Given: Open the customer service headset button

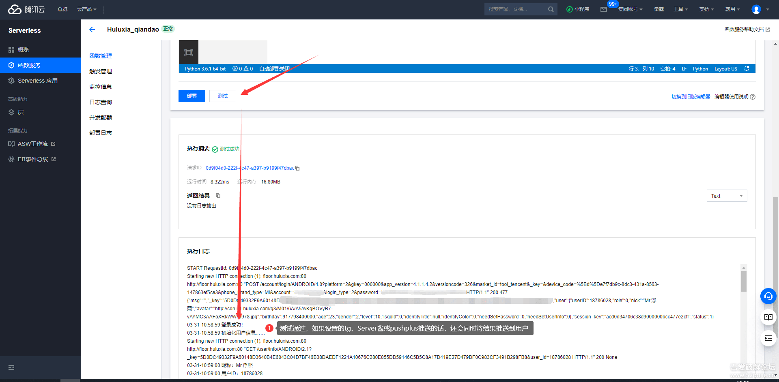Looking at the screenshot, I should 768,296.
